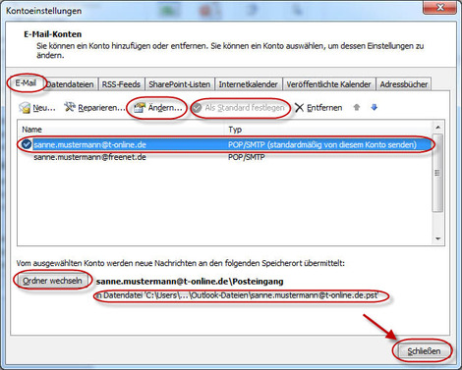The width and height of the screenshot is (462, 370).
Task: Move account down with blue arrow
Action: (375, 107)
